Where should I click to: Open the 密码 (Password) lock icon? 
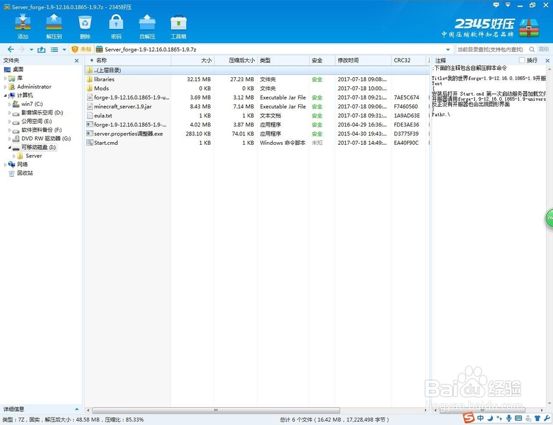click(x=116, y=27)
